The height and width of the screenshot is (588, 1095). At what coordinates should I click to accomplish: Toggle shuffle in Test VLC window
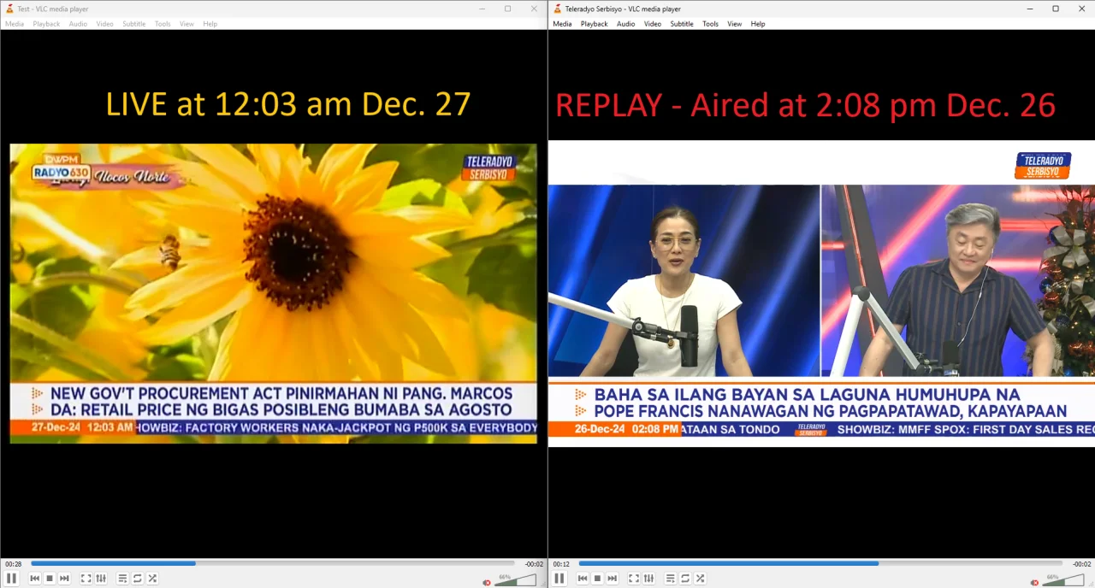pos(152,579)
